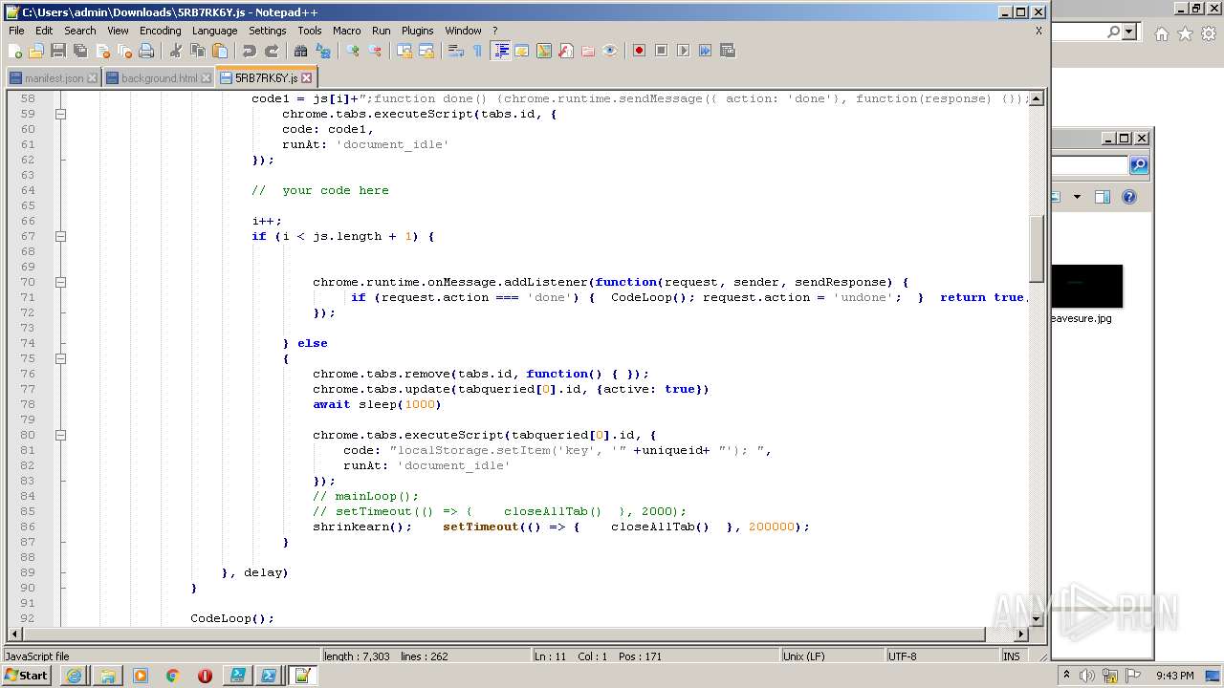Open Find dialog with binoculars icon
1224x688 pixels.
[301, 51]
